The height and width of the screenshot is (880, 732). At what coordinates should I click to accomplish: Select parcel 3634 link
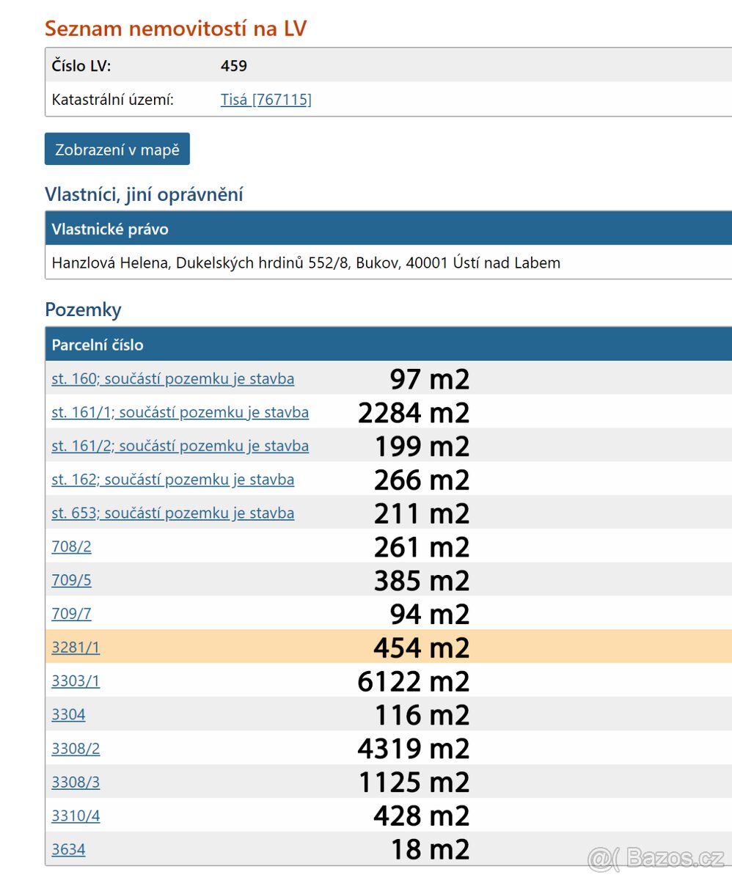tap(68, 850)
